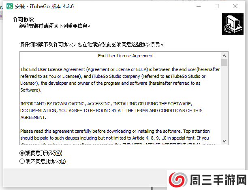This screenshot has height=190, width=248.
Task: Minimize the iTubeGo setup window
Action: click(199, 6)
